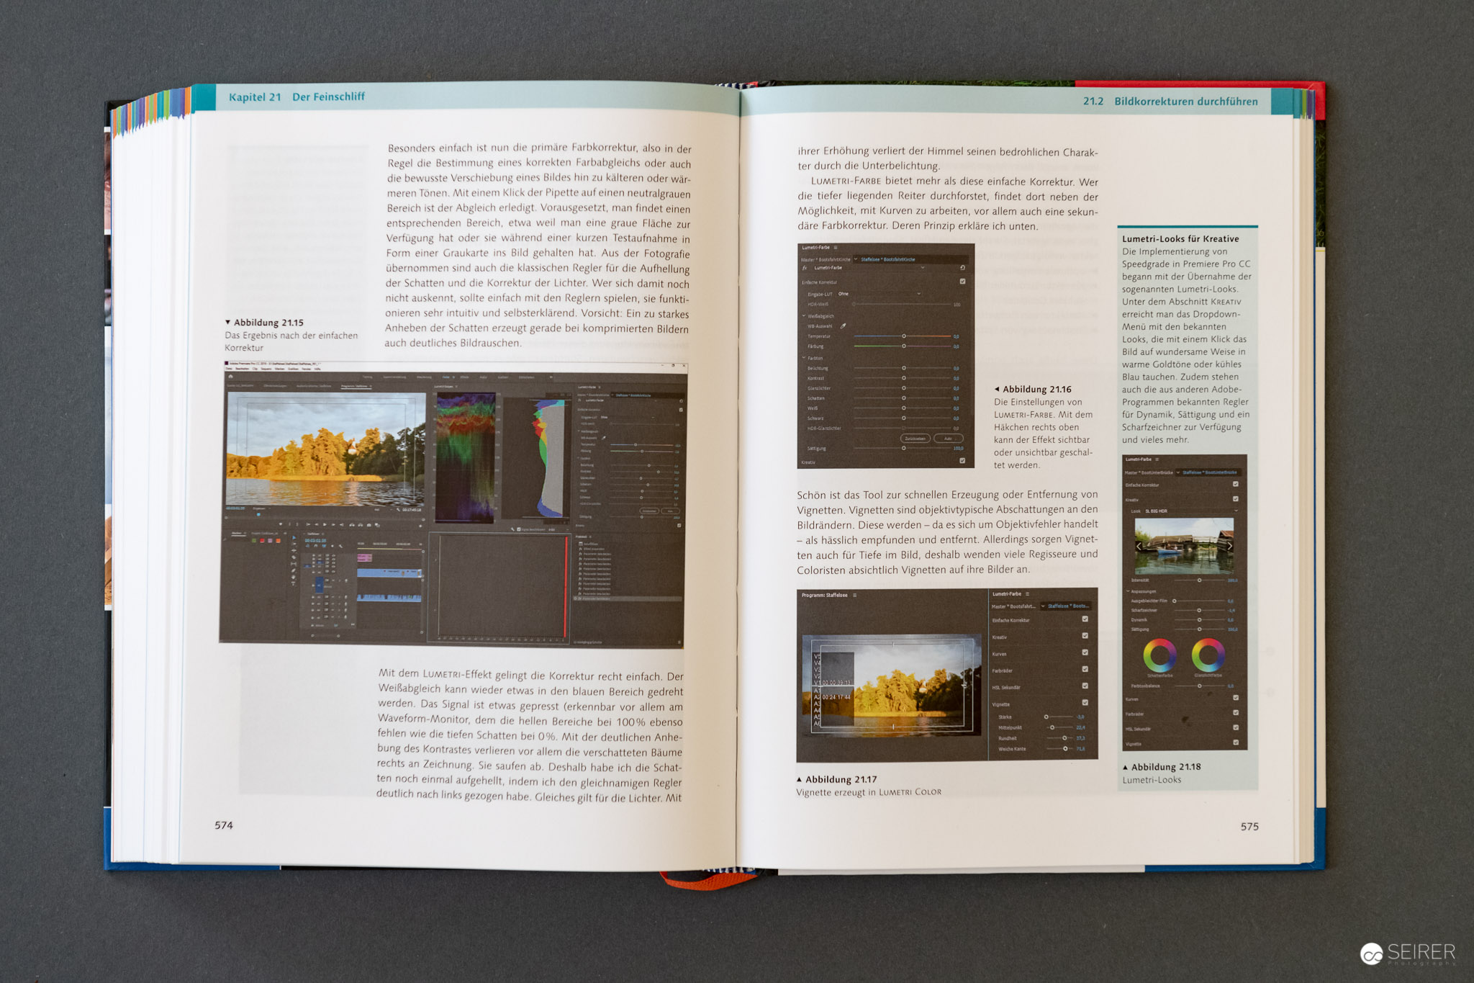Screen dimensions: 1474x983
Task: Toggle the Einfache Korrektur checkbox in Abbildung 21.16
Action: (x=962, y=281)
